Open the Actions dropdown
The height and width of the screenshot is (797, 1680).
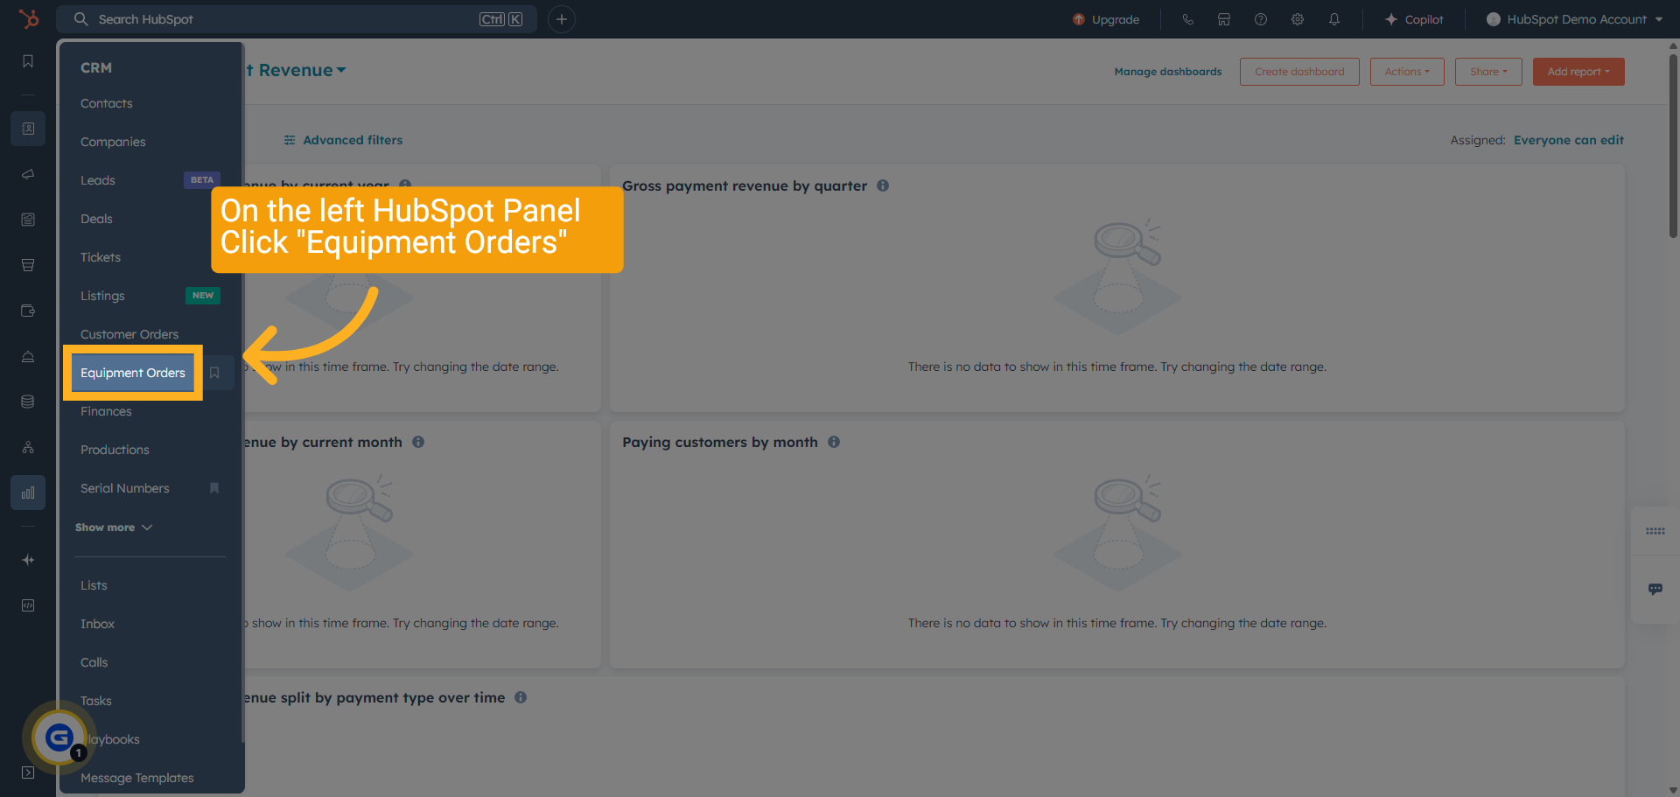point(1407,72)
